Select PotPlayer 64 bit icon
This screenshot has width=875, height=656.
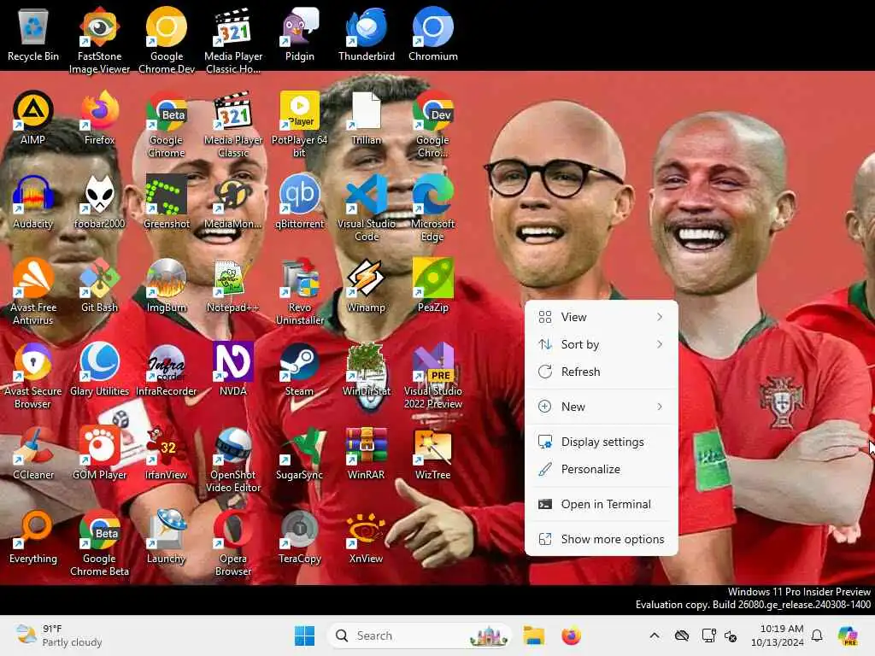pyautogui.click(x=300, y=124)
